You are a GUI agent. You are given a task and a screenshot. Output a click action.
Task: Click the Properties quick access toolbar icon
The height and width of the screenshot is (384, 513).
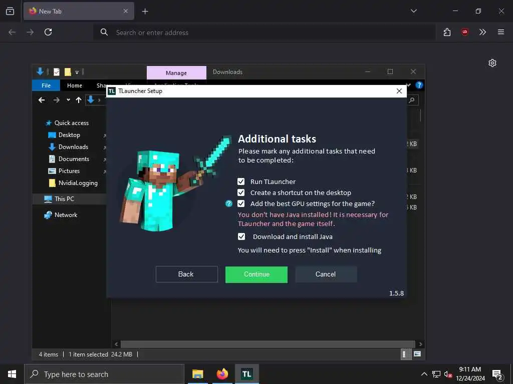[x=57, y=72]
